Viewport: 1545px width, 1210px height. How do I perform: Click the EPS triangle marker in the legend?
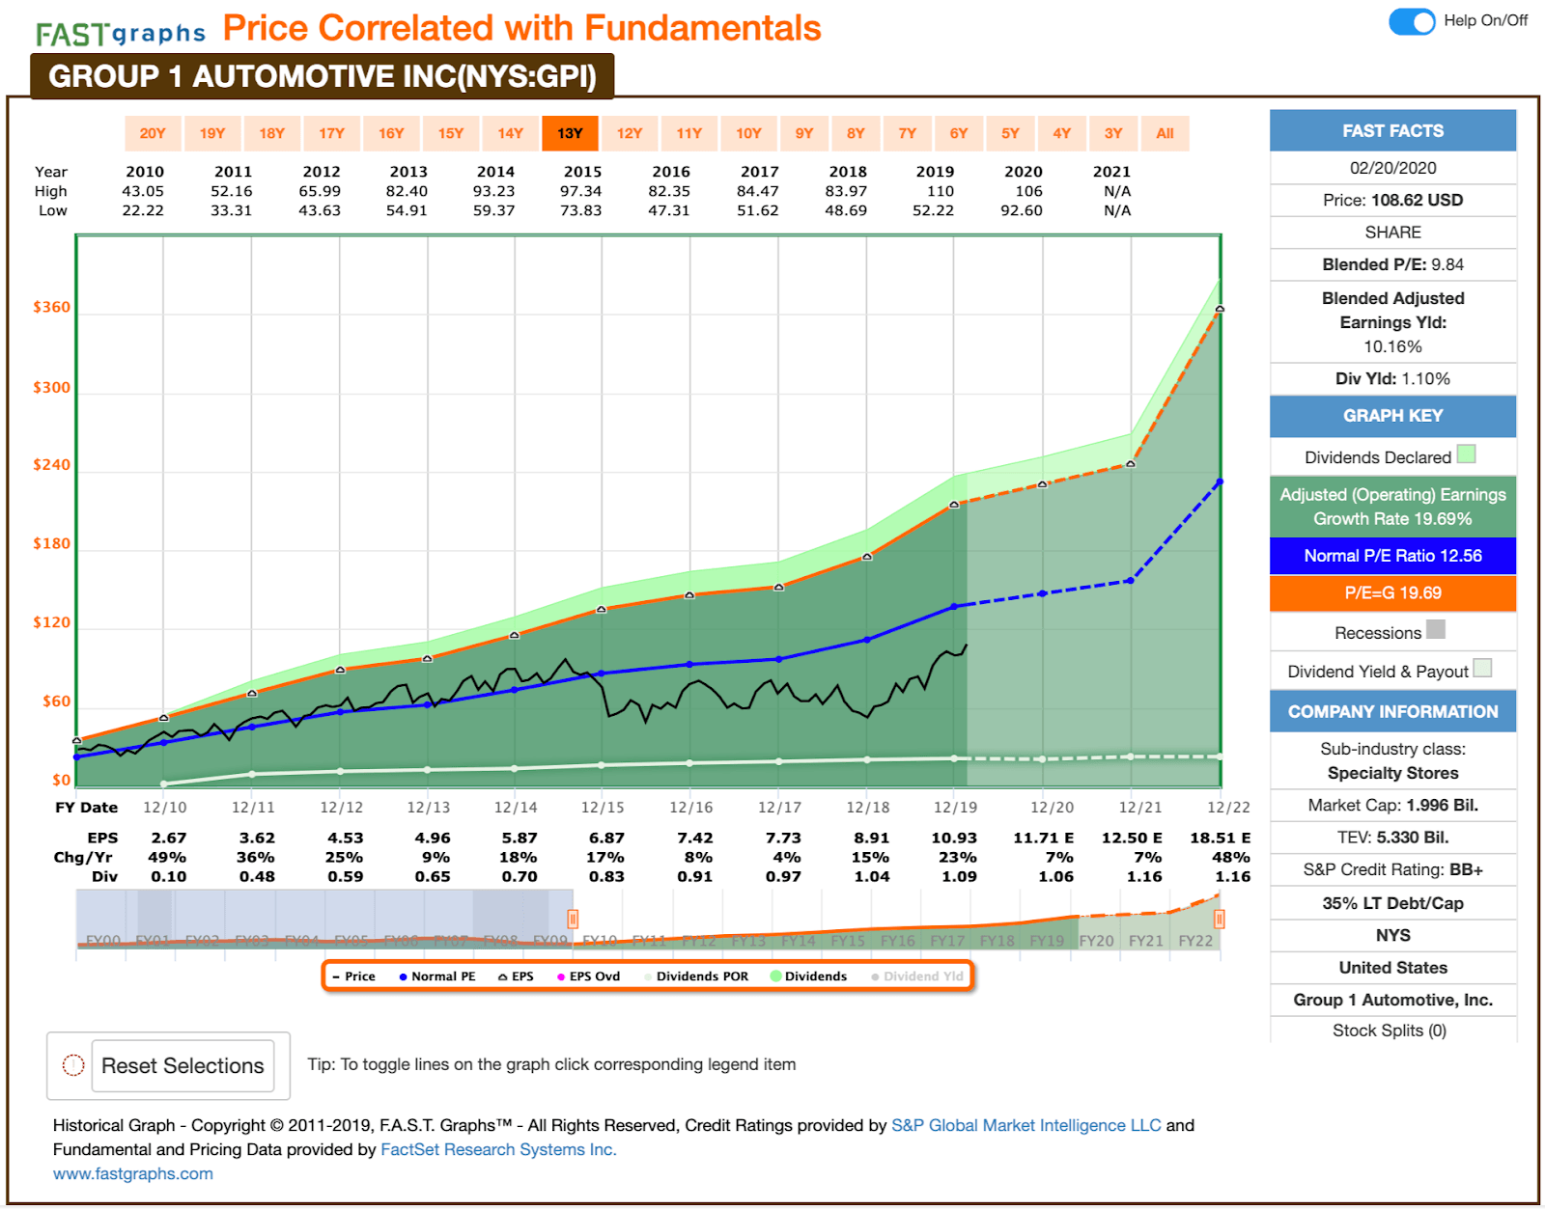(502, 976)
